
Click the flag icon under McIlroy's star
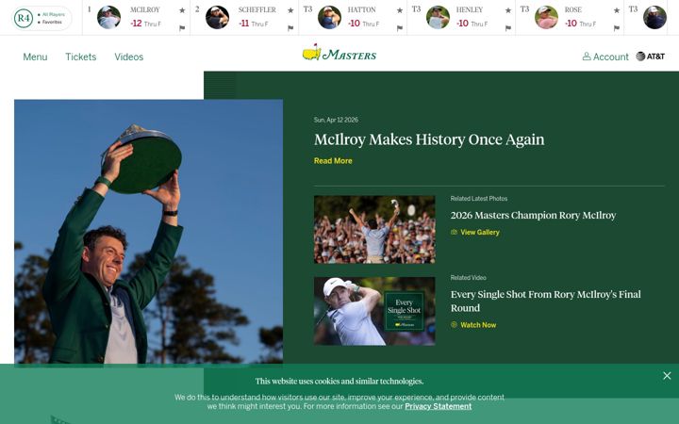coord(182,28)
